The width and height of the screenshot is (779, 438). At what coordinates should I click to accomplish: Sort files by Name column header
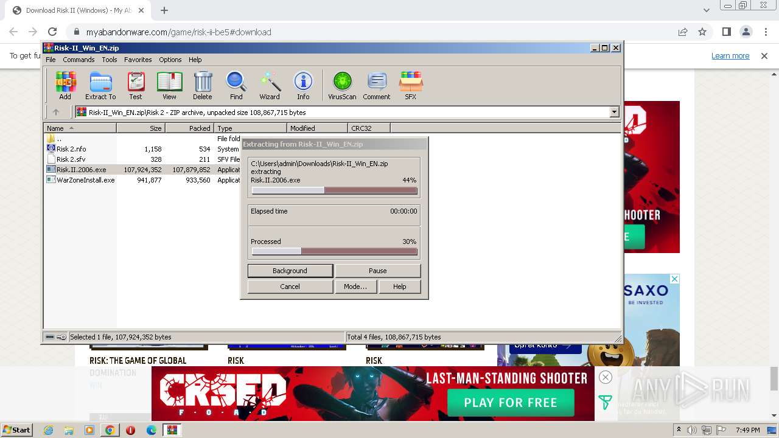click(80, 128)
